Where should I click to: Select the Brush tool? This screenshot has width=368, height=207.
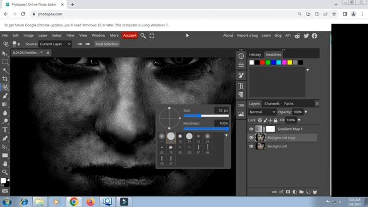click(5, 96)
